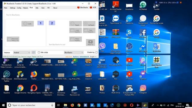The image size is (192, 108).
Task: Open the About tab
Action: pyautogui.click(x=55, y=8)
